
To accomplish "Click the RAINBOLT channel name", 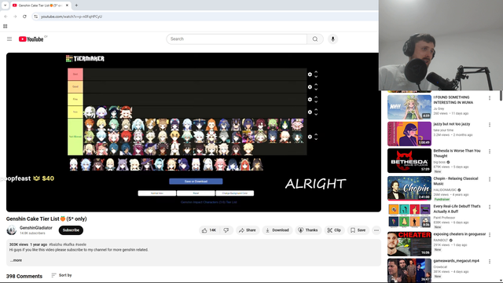I will click(440, 240).
